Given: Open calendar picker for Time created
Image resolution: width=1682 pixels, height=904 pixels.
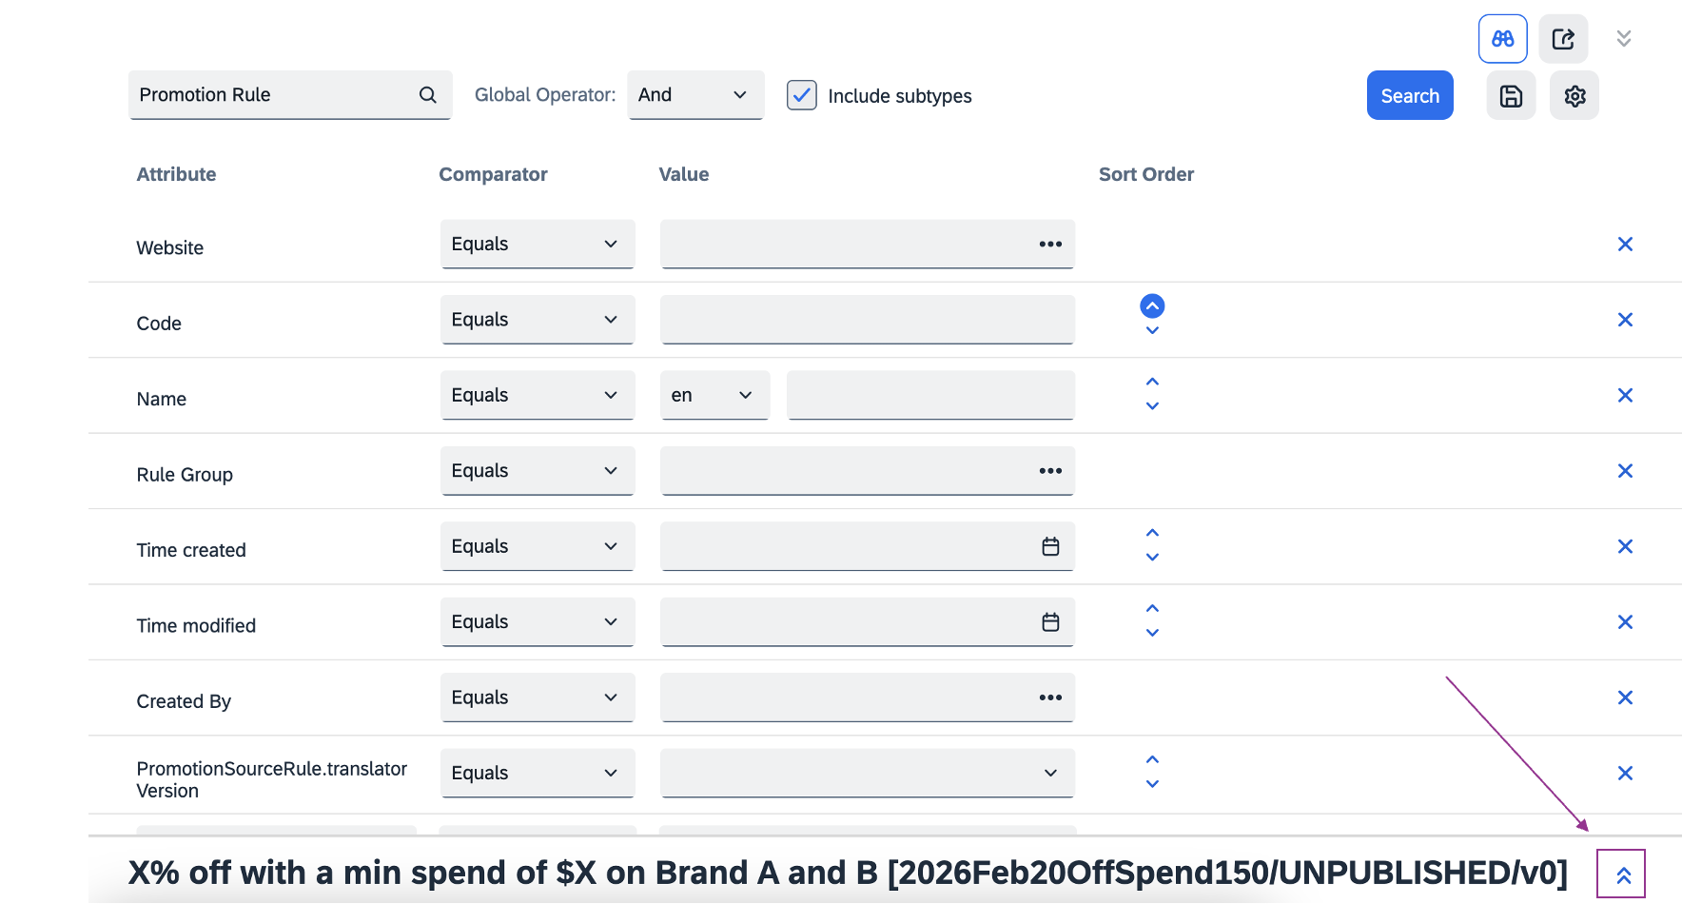Looking at the screenshot, I should pyautogui.click(x=1050, y=547).
